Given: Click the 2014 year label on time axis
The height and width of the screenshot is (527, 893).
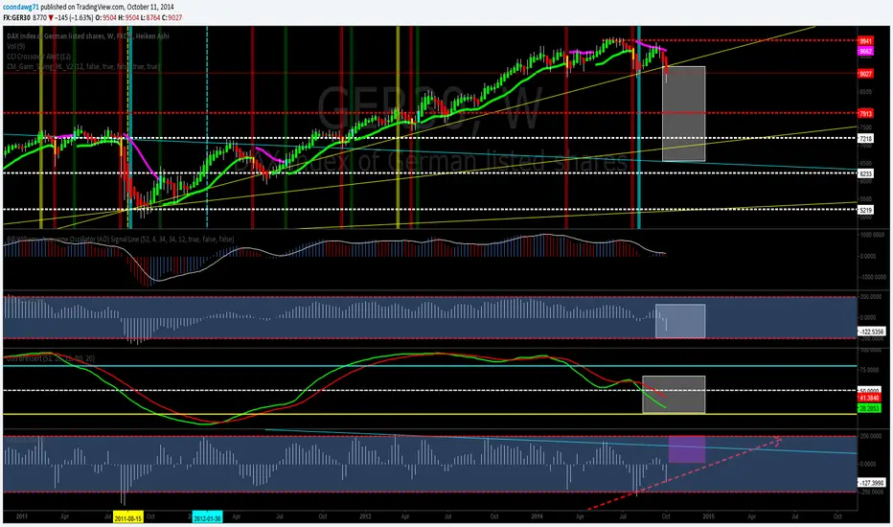Looking at the screenshot, I should point(538,516).
